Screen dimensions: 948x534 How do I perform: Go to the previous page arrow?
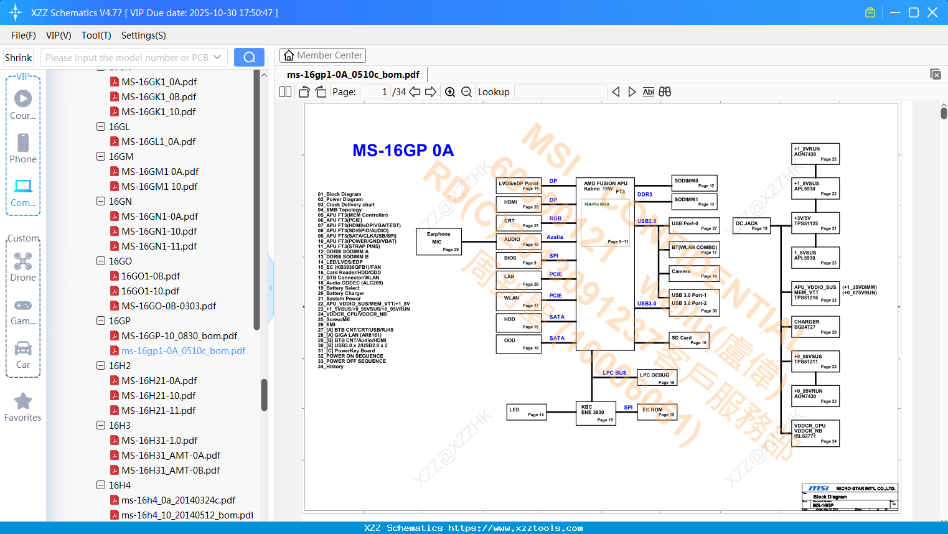point(415,92)
